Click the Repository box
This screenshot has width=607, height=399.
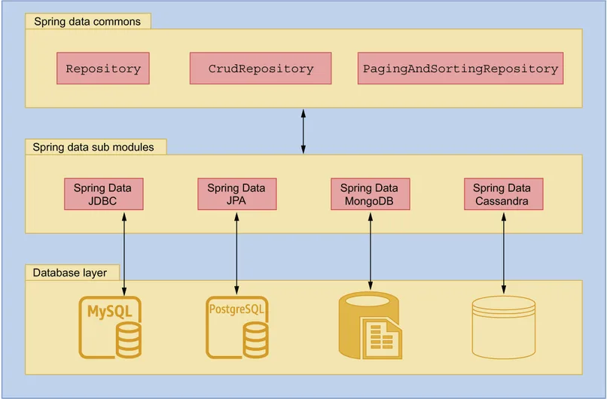coord(103,69)
